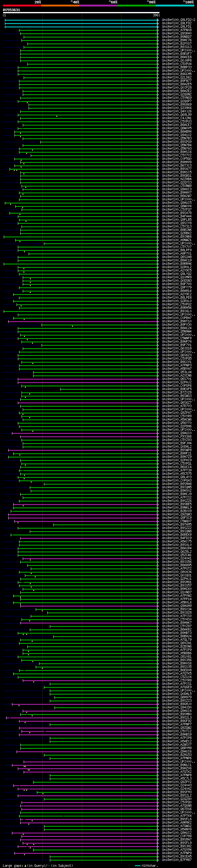Click the query end position 396
197x868 pixels.
click(155, 15)
